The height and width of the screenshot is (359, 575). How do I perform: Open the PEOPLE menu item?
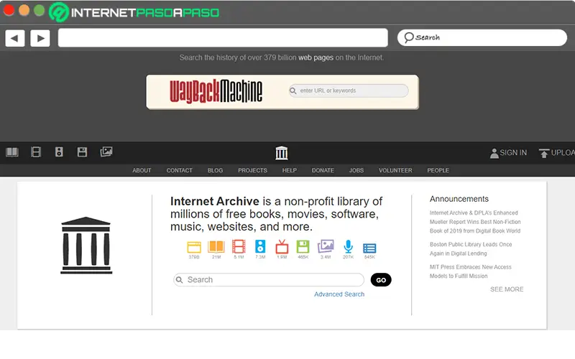(438, 170)
